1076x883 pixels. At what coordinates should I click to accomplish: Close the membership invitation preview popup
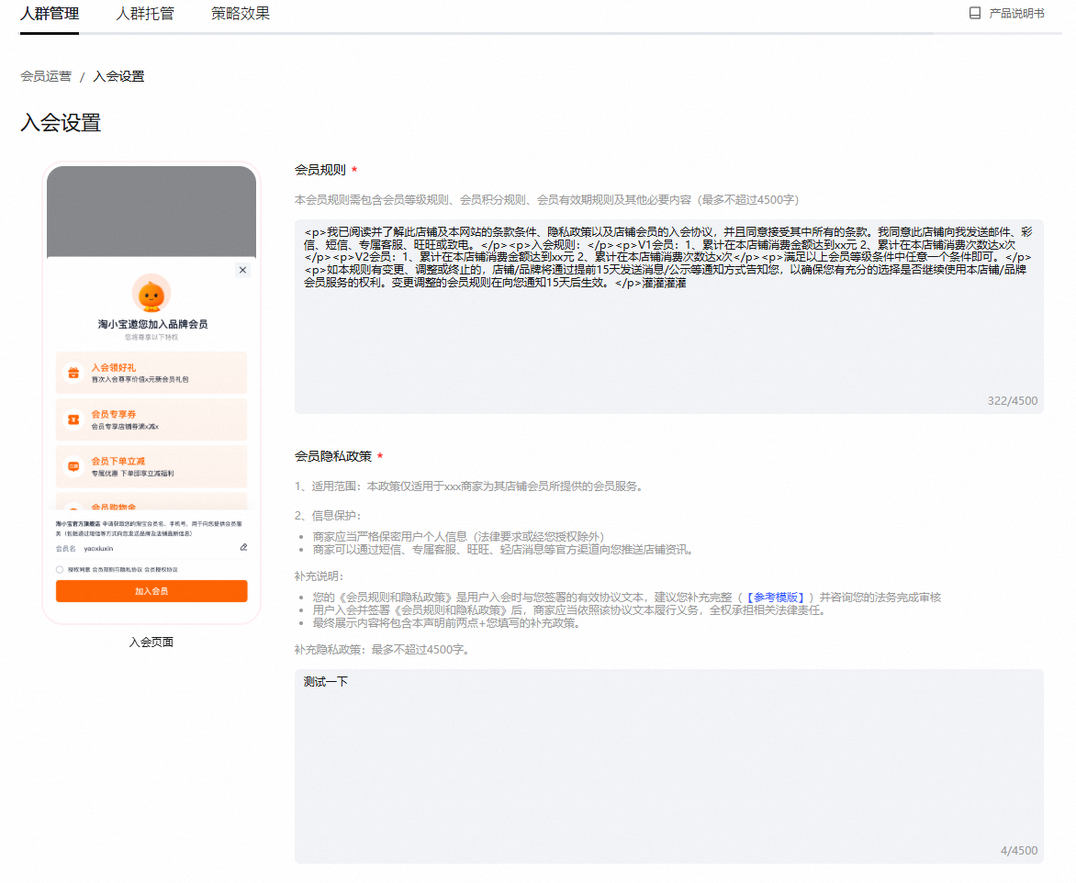pos(243,271)
